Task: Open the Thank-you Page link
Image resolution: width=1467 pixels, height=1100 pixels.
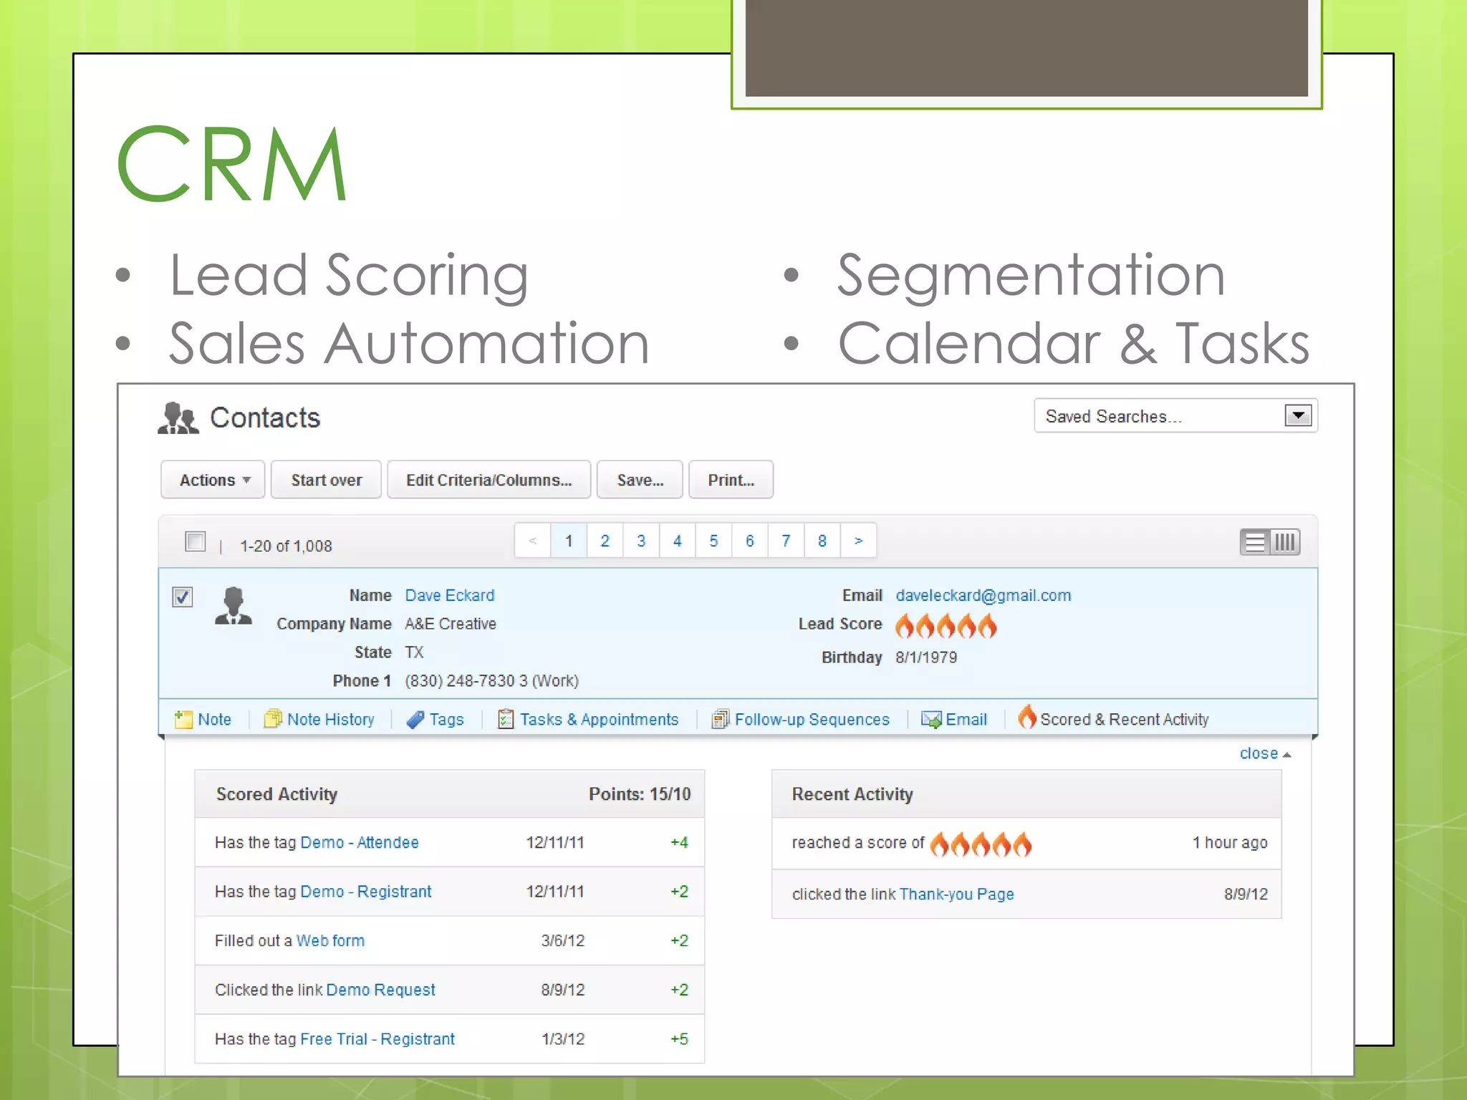Action: [957, 894]
